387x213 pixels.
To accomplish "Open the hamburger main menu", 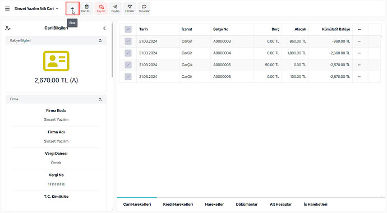I will point(7,8).
